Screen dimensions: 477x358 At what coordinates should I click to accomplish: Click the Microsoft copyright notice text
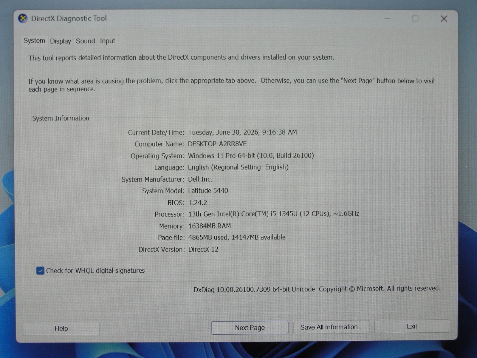[380, 288]
